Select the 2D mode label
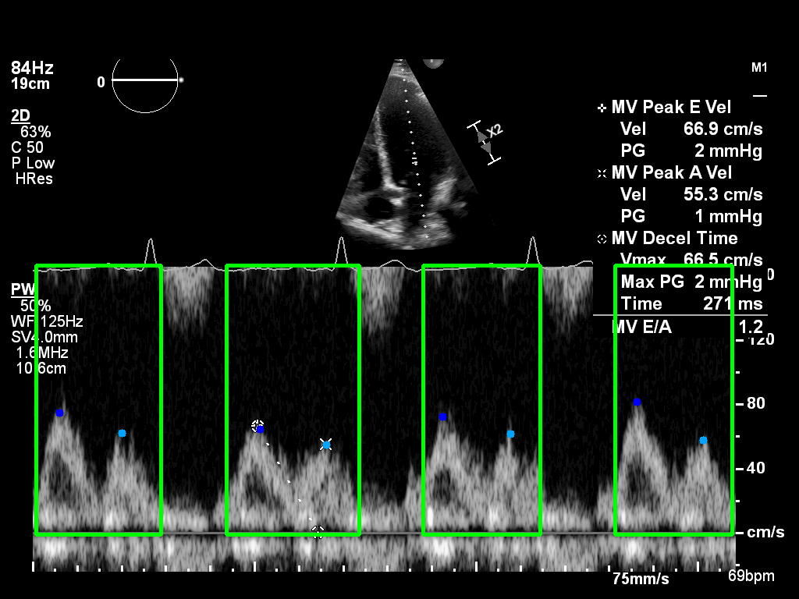Screen dimensions: 799x599 click(x=20, y=115)
